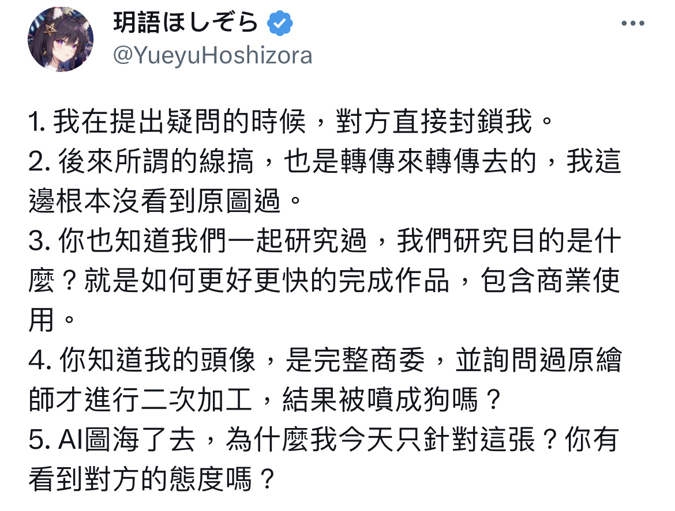The width and height of the screenshot is (675, 511).
Task: Click the line 邊根本沒看到原圖過
Action: (x=165, y=201)
